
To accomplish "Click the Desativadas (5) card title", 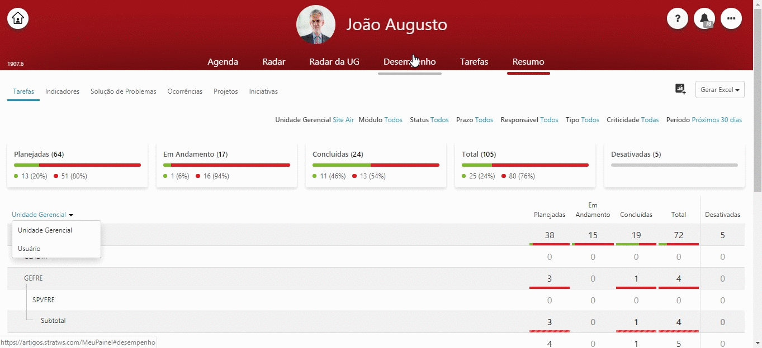I will click(x=636, y=154).
